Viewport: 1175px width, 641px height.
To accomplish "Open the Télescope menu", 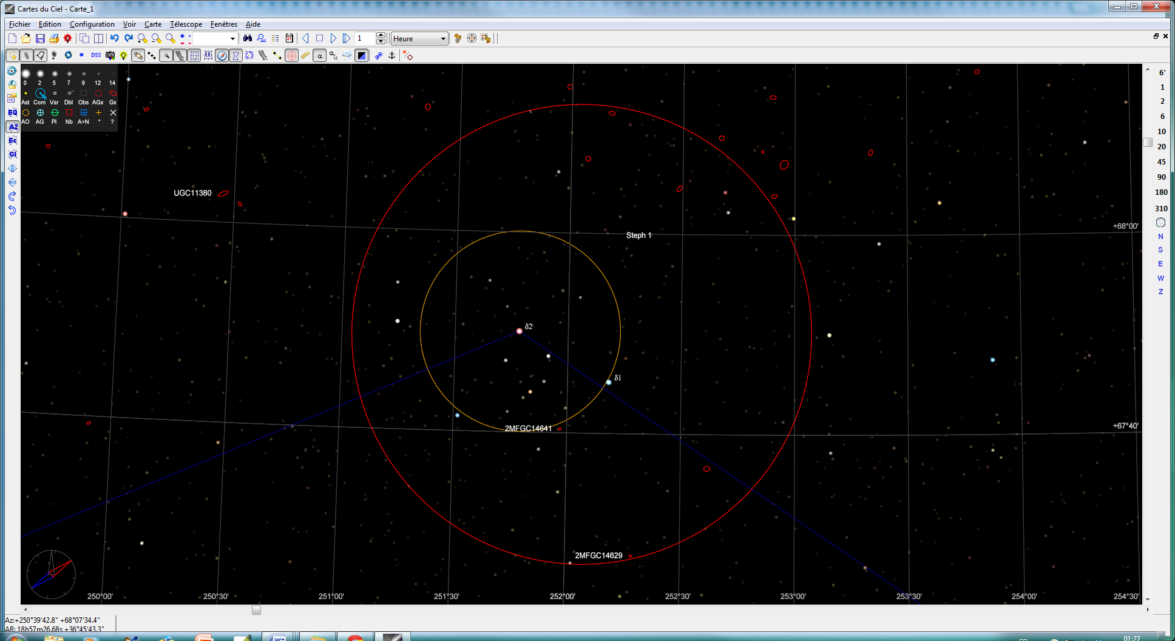I will pos(186,24).
